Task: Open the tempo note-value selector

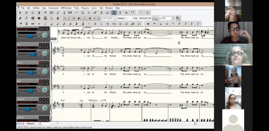Action: coord(156,18)
